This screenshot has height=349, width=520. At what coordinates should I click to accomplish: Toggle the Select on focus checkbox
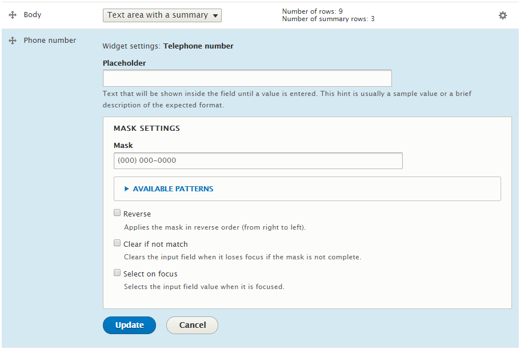117,273
